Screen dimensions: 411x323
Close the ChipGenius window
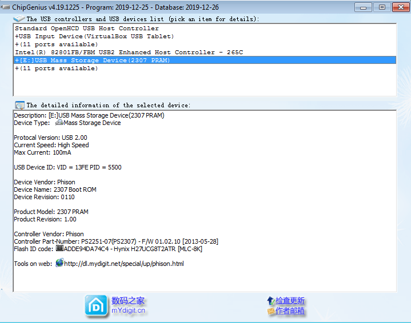pos(401,7)
